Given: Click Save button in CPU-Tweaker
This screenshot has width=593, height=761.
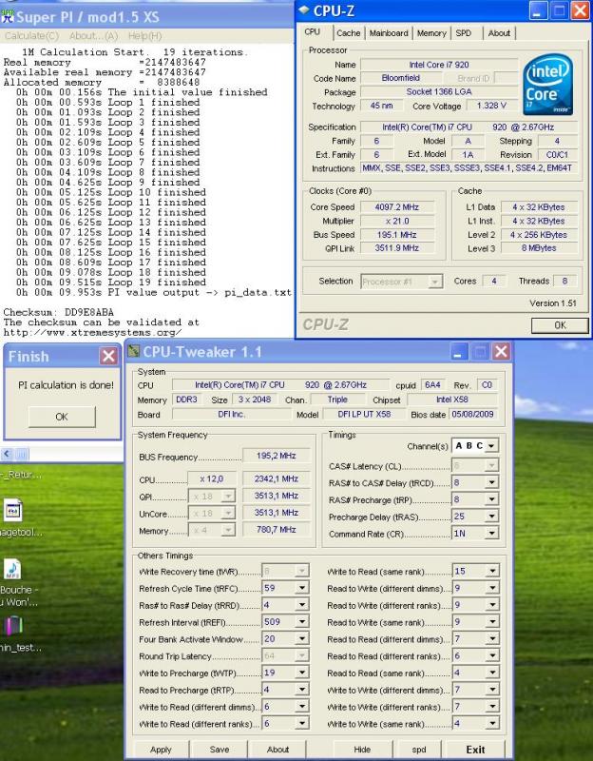Looking at the screenshot, I should tap(220, 750).
